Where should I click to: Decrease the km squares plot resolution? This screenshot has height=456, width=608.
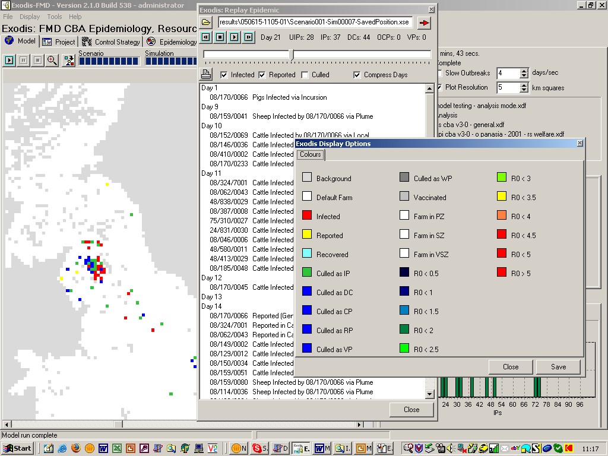pos(524,90)
